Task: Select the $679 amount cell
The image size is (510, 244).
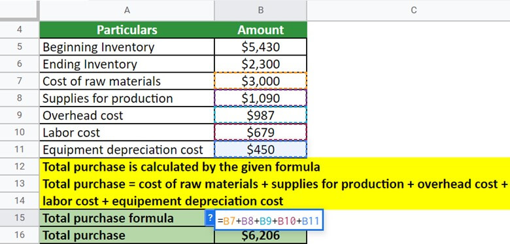Action: coord(260,132)
